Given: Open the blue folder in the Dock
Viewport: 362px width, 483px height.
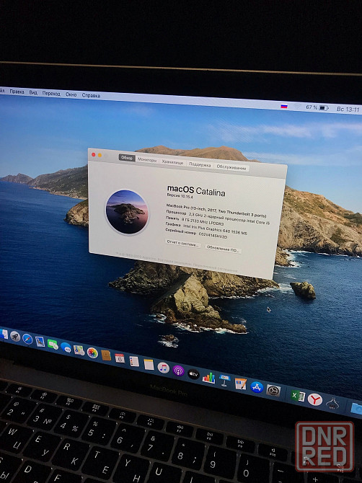Looking at the screenshot, I should (356, 408).
